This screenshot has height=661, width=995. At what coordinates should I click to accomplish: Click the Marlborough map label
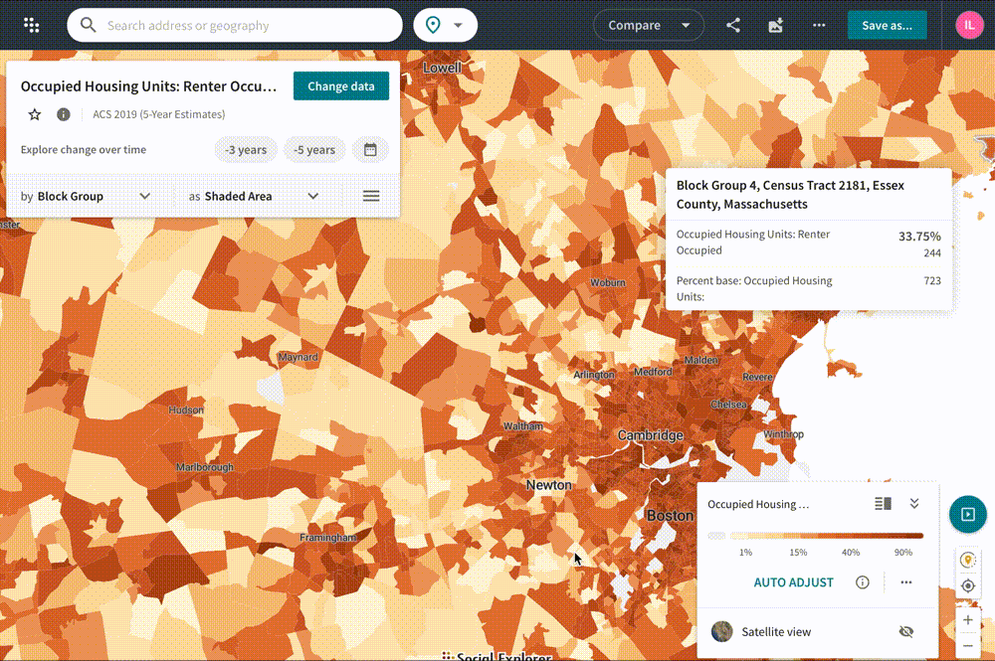click(205, 467)
